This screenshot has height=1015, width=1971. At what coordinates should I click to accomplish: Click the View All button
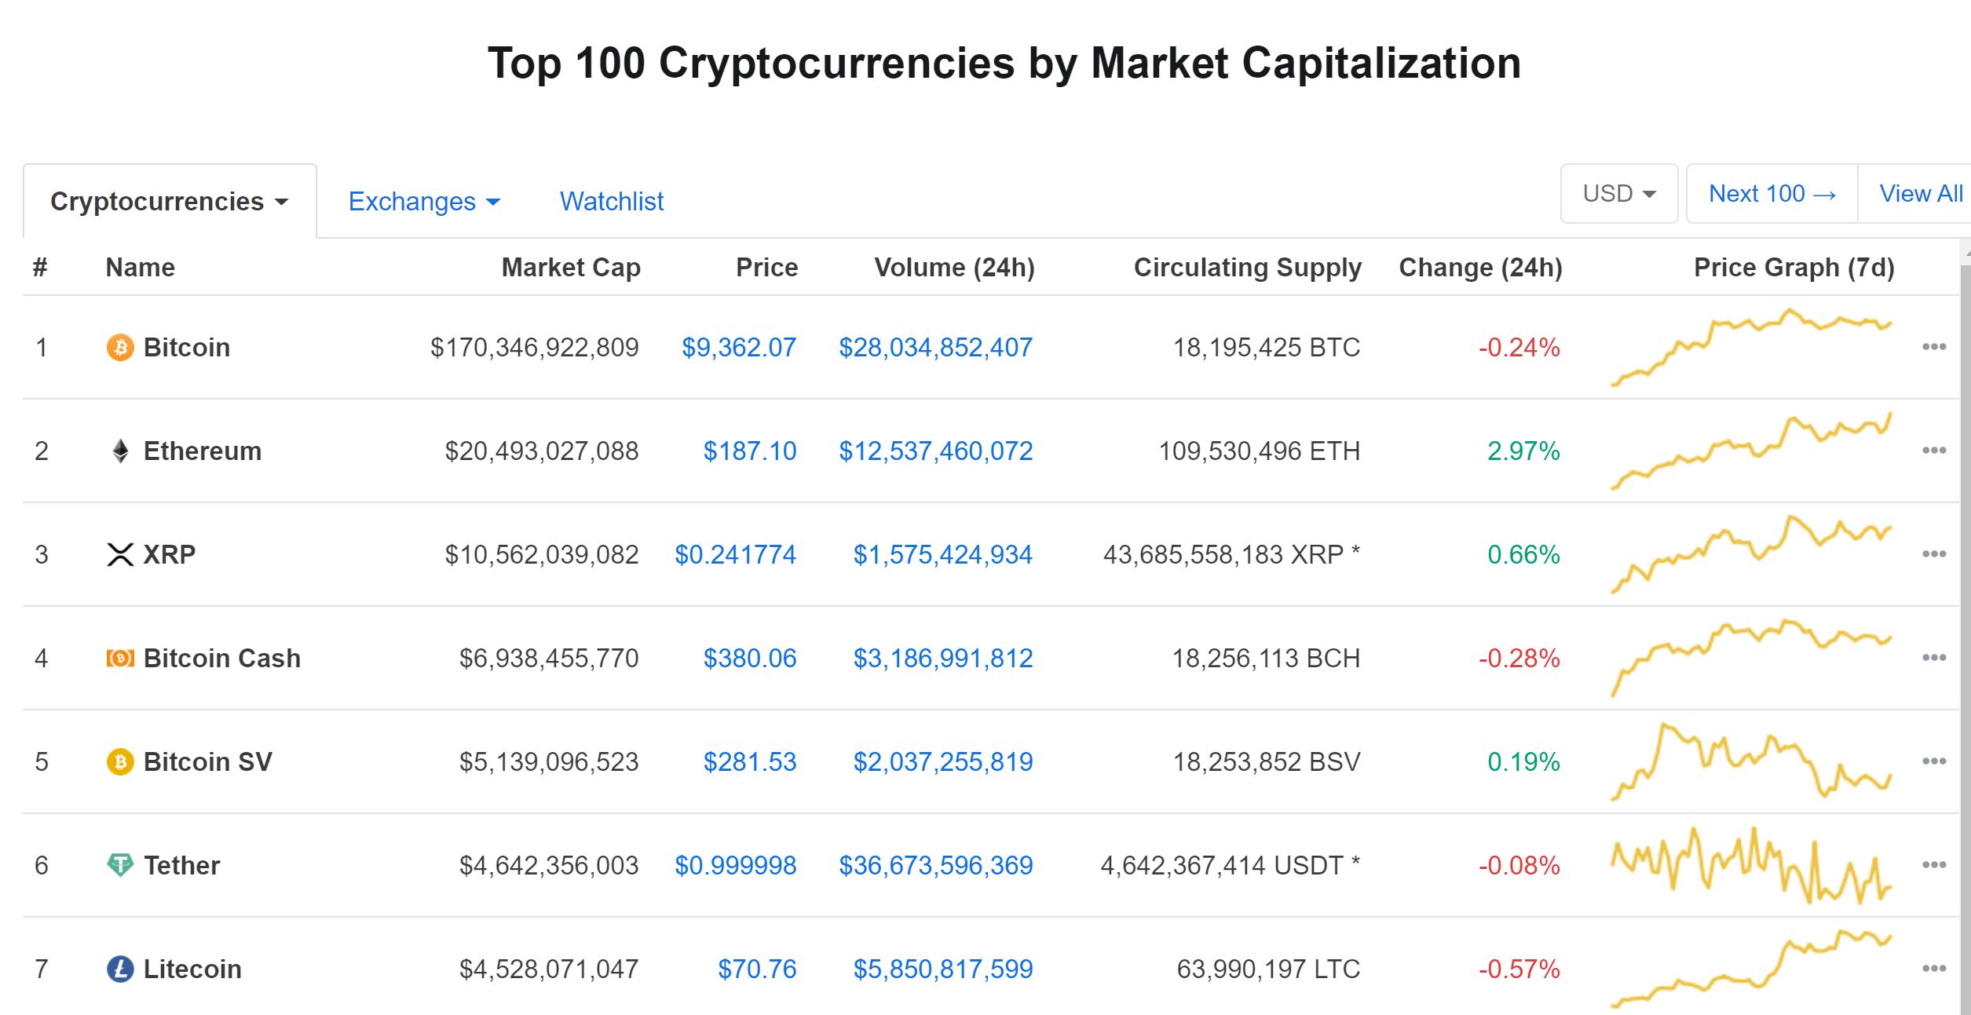pyautogui.click(x=1920, y=194)
